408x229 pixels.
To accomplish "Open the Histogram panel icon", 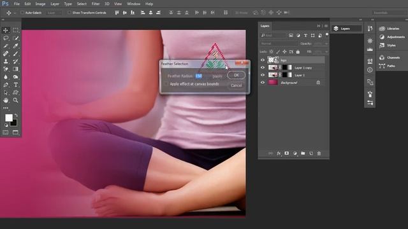I will pyautogui.click(x=370, y=50).
